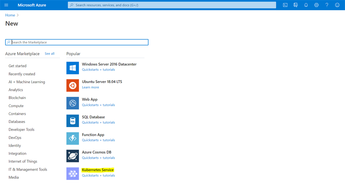Go to Home breadcrumb
This screenshot has width=345, height=183.
pyautogui.click(x=10, y=15)
